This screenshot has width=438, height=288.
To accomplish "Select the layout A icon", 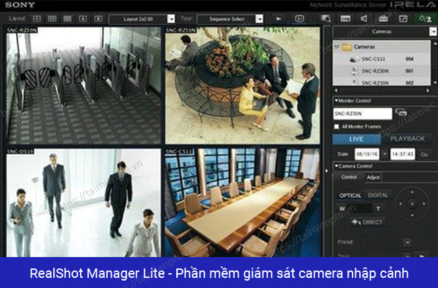I will (83, 19).
